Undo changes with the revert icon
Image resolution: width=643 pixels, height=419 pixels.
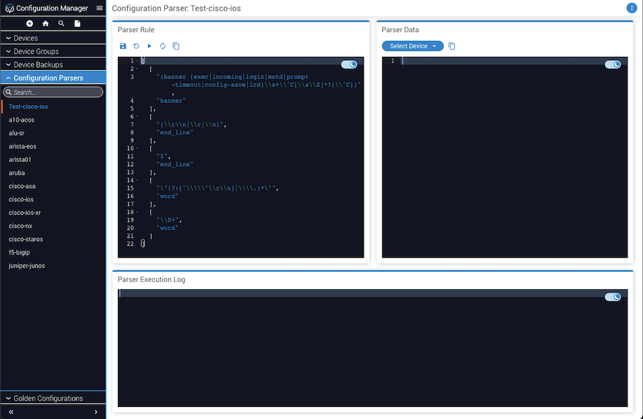(136, 46)
